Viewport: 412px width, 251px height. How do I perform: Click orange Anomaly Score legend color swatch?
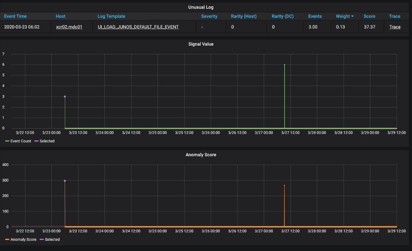(x=7, y=240)
